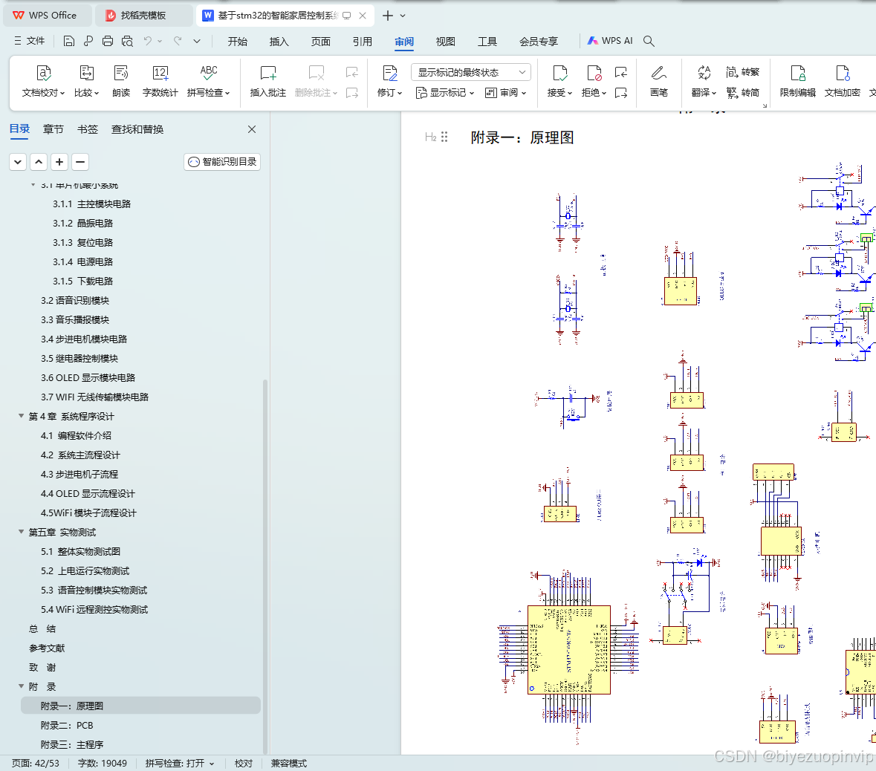The width and height of the screenshot is (876, 771).
Task: Open new tab options dropdown arrow
Action: (x=403, y=16)
